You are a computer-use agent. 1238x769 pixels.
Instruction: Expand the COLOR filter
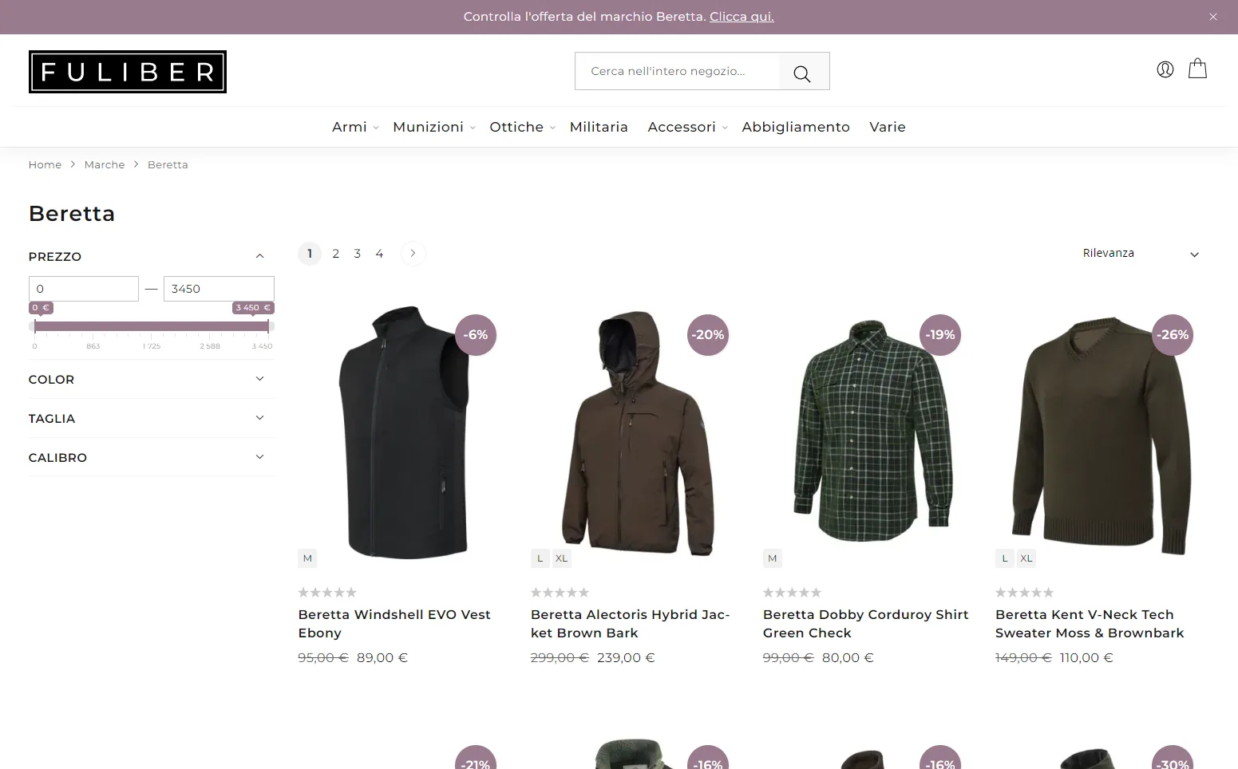pyautogui.click(x=151, y=379)
